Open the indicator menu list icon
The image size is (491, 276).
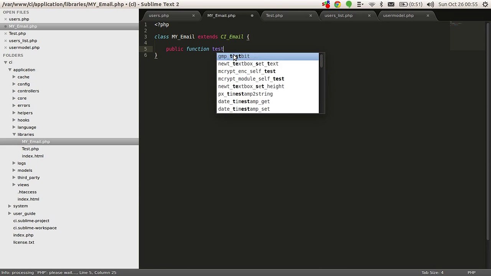[360, 4]
